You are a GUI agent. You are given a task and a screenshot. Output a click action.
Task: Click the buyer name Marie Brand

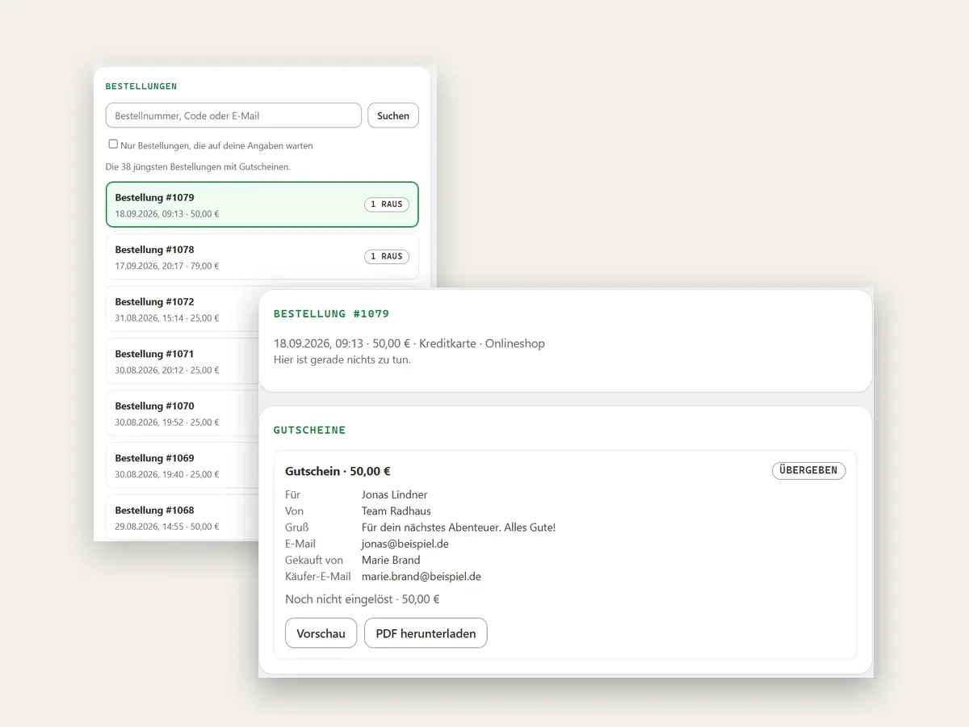click(x=390, y=560)
